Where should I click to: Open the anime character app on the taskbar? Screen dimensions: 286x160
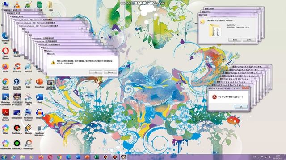124,157
